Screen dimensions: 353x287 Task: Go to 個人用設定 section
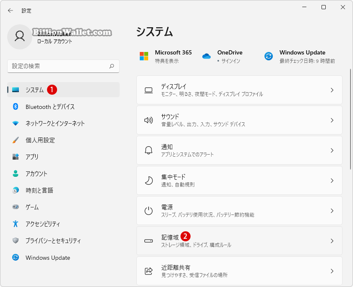click(x=63, y=140)
